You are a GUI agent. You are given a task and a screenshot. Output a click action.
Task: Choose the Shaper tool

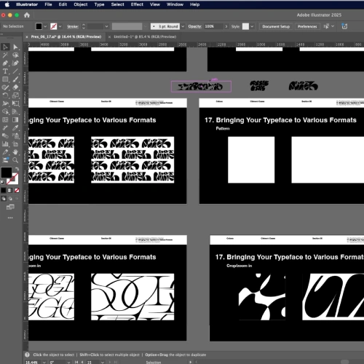5,87
